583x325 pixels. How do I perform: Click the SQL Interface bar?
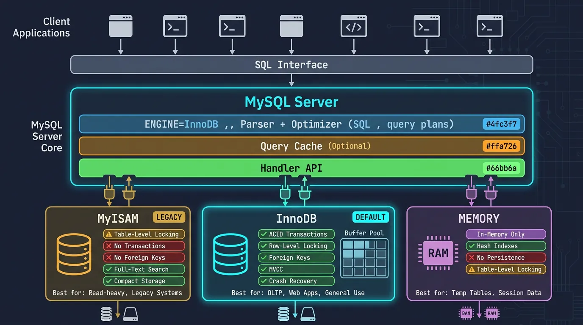coord(291,64)
